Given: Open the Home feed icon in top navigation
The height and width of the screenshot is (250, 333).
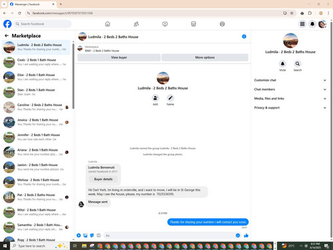Looking at the screenshot, I should pyautogui.click(x=107, y=24).
